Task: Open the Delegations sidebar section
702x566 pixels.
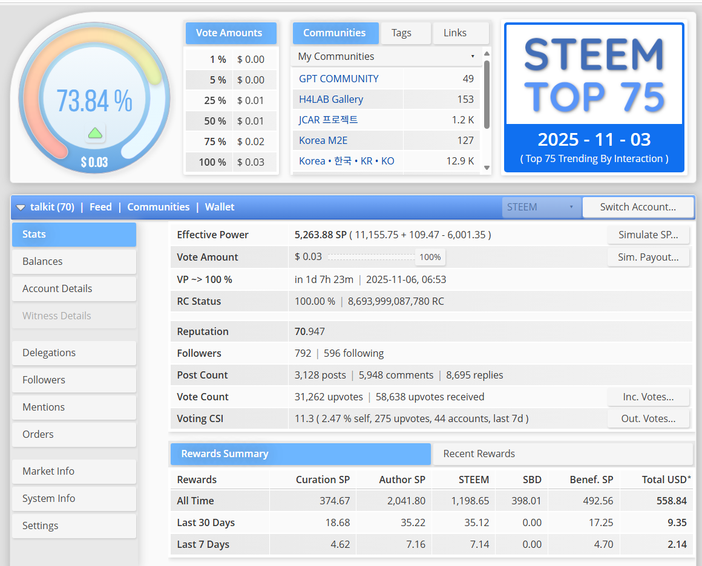Action: [74, 353]
